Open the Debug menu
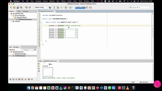162x91 pixels. 63,1
